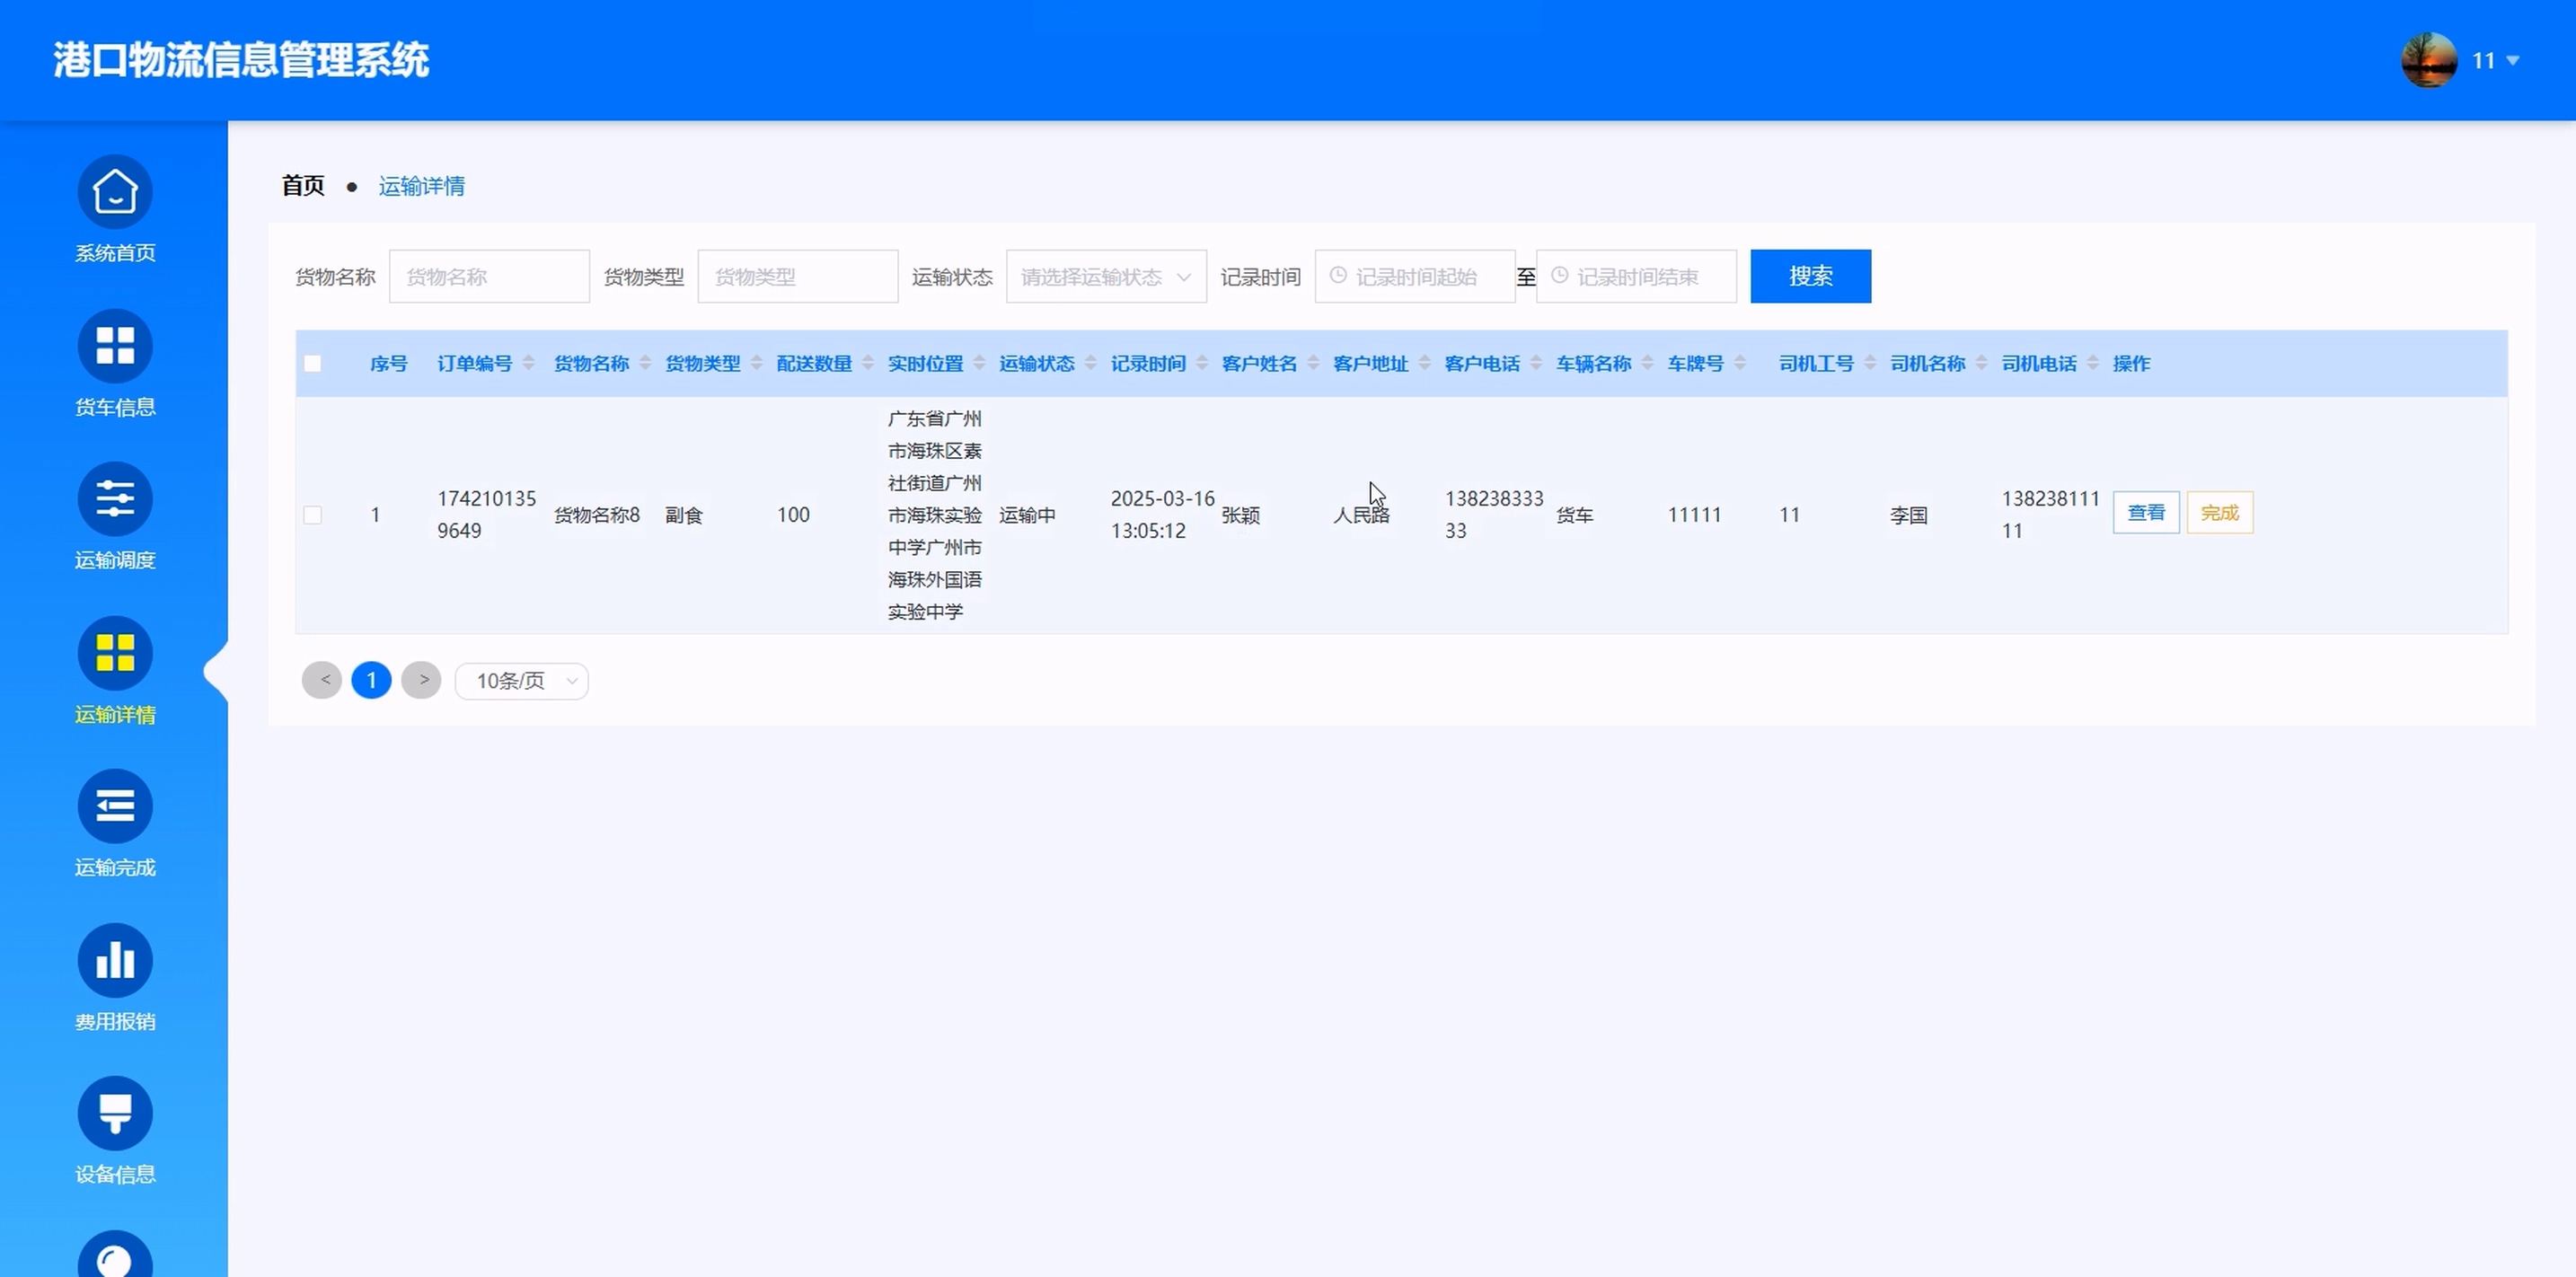This screenshot has width=2576, height=1277.
Task: Open the 10条/页 page size dropdown
Action: pos(521,681)
